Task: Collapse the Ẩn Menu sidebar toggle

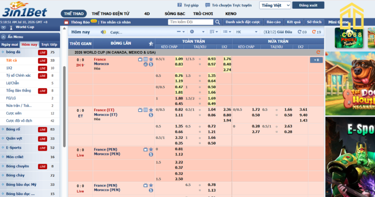Action: (x=3, y=37)
